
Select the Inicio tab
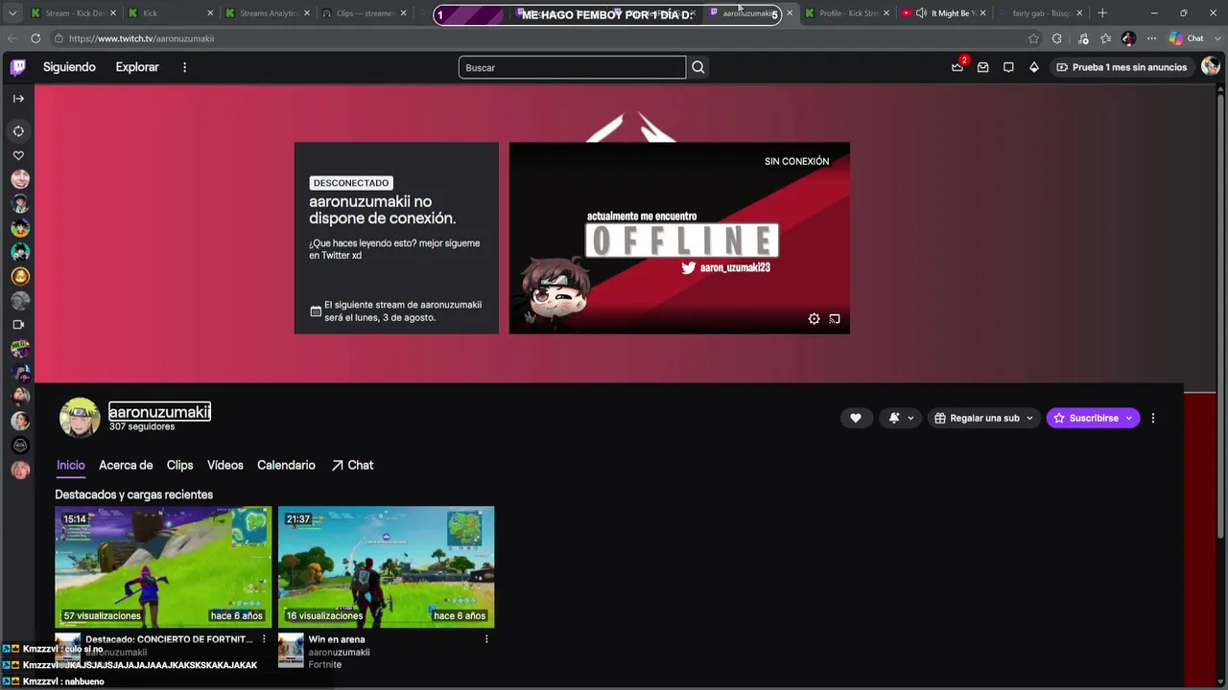[71, 465]
